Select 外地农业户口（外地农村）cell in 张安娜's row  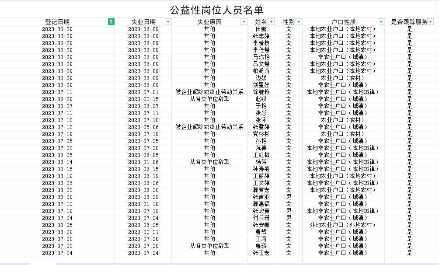click(x=342, y=225)
